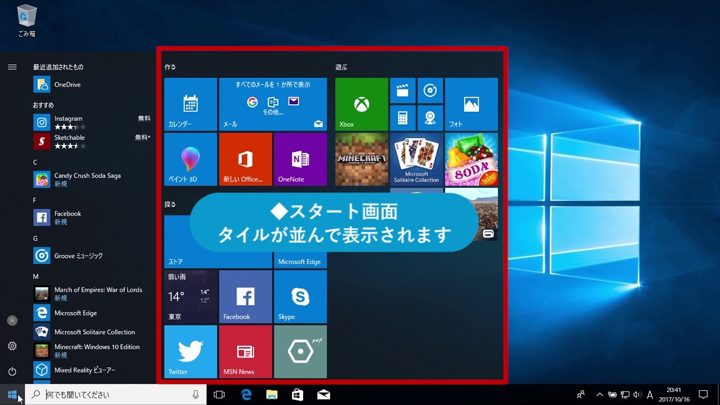Click the 作る tile group title
This screenshot has height=405, width=720.
point(170,67)
